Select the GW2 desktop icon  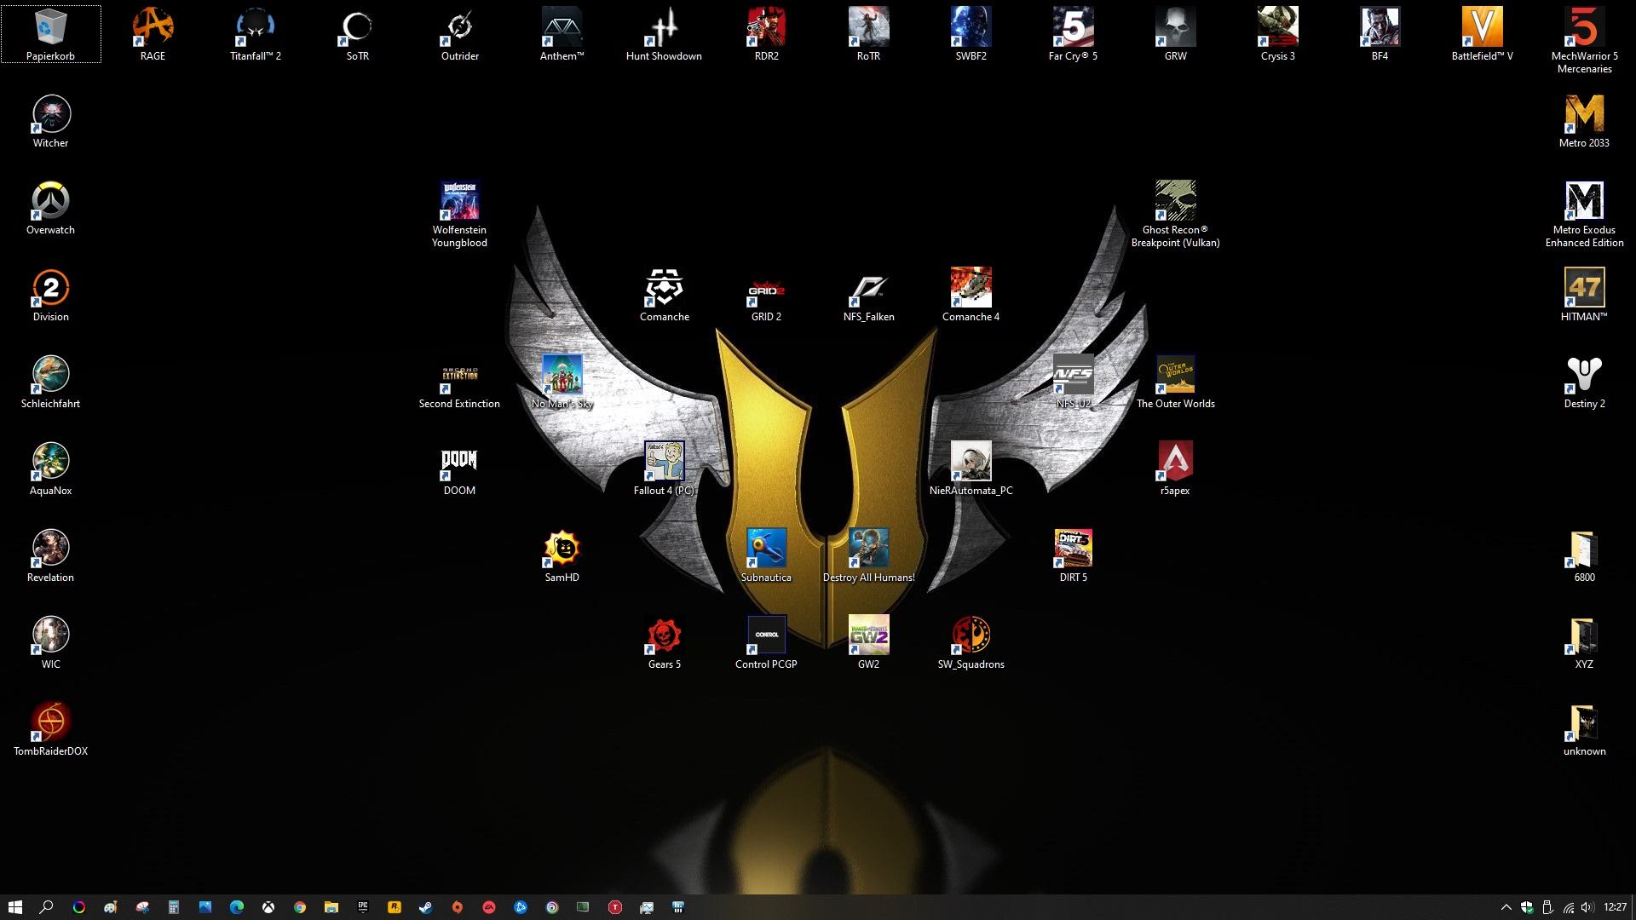coord(869,635)
